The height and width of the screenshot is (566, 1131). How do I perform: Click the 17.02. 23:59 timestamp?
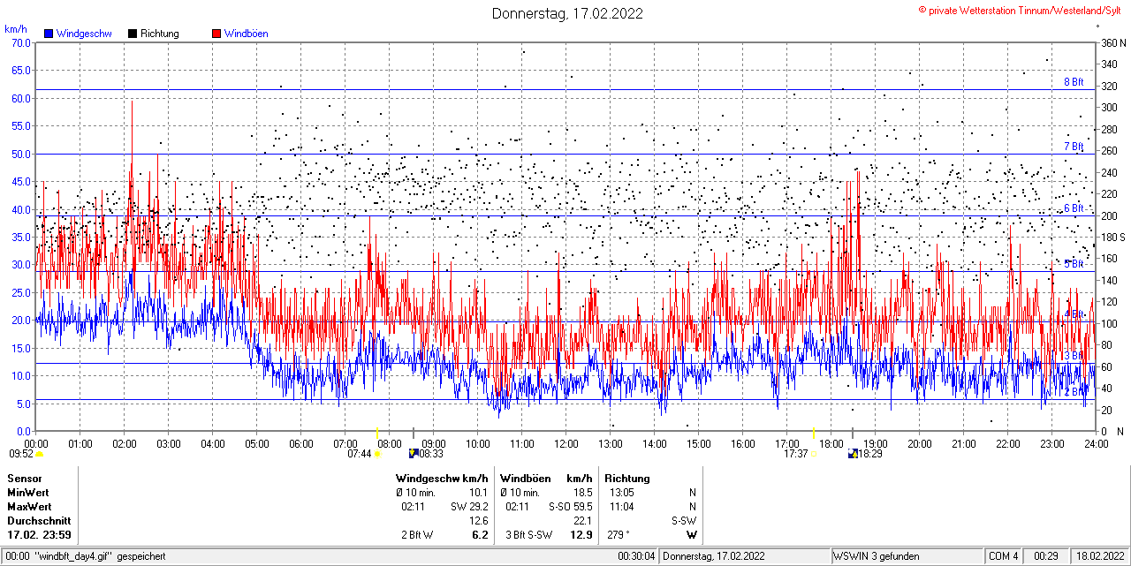point(40,535)
